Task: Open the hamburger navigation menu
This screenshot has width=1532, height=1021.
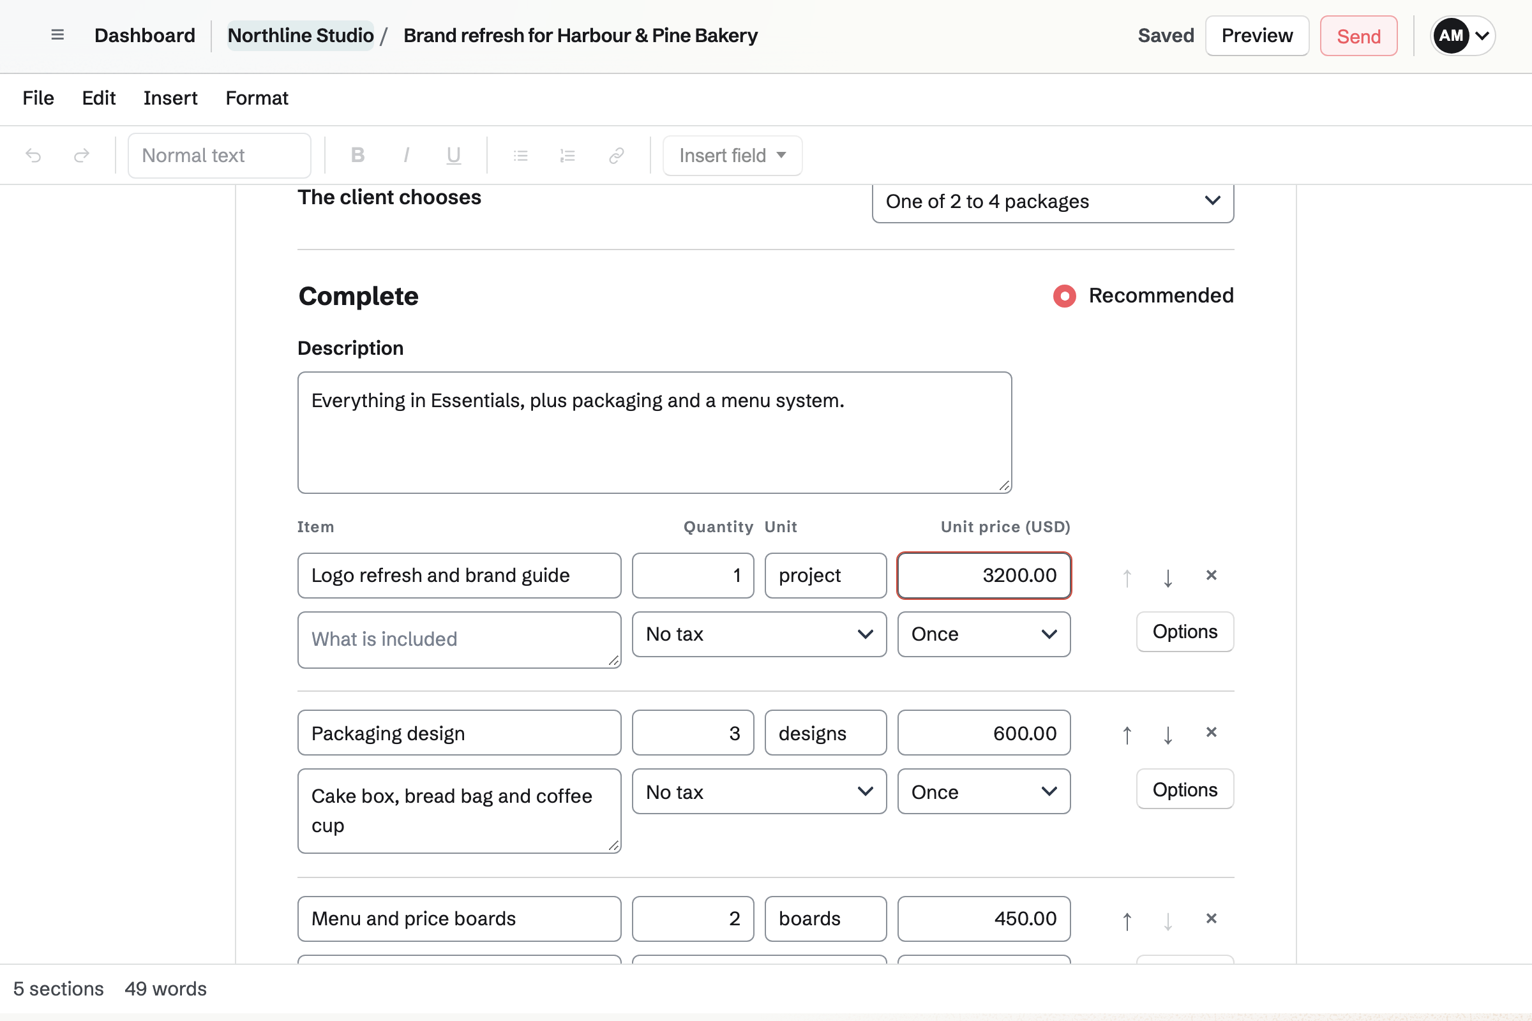Action: (57, 35)
